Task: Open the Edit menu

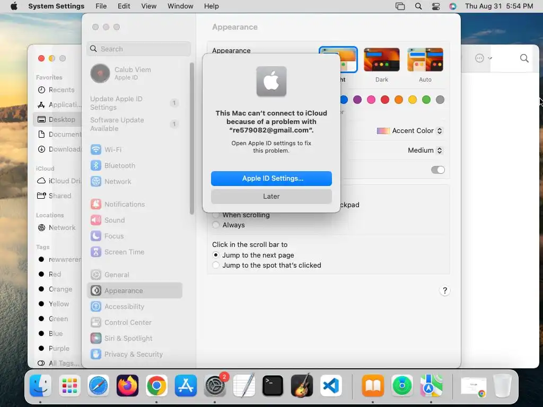Action: [x=124, y=6]
